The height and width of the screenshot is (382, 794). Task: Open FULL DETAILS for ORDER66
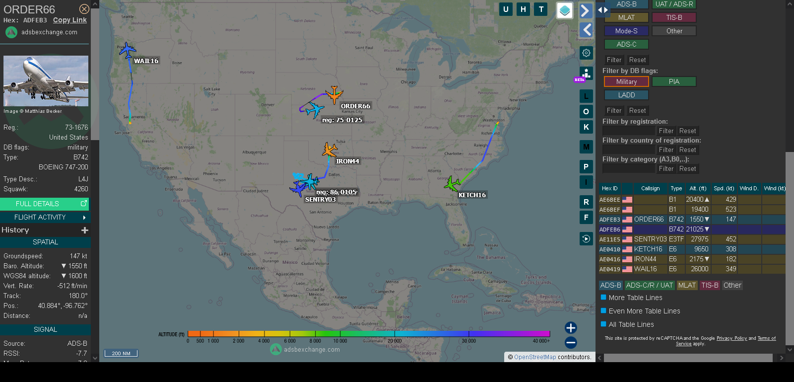(x=45, y=204)
